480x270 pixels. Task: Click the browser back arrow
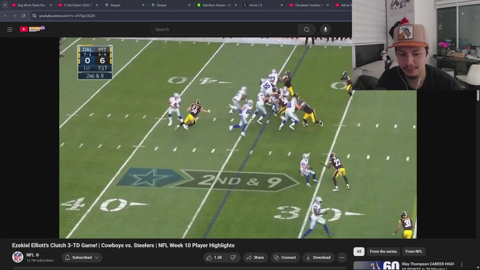[x=5, y=16]
